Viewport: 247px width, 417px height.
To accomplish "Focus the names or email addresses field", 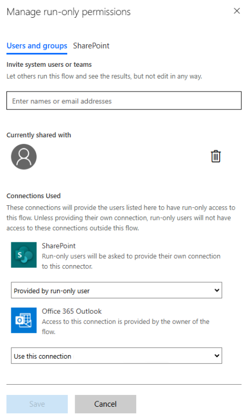I will (124, 101).
